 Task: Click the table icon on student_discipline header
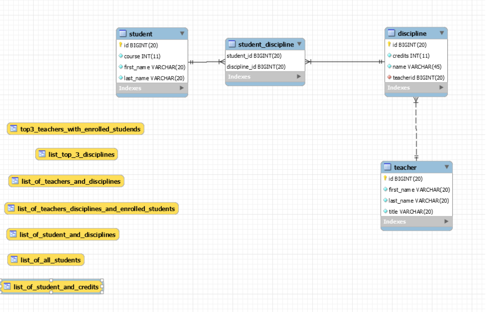pos(231,44)
